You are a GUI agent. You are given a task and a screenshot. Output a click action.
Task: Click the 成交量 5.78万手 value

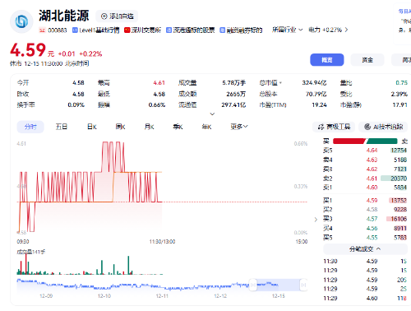coord(233,83)
